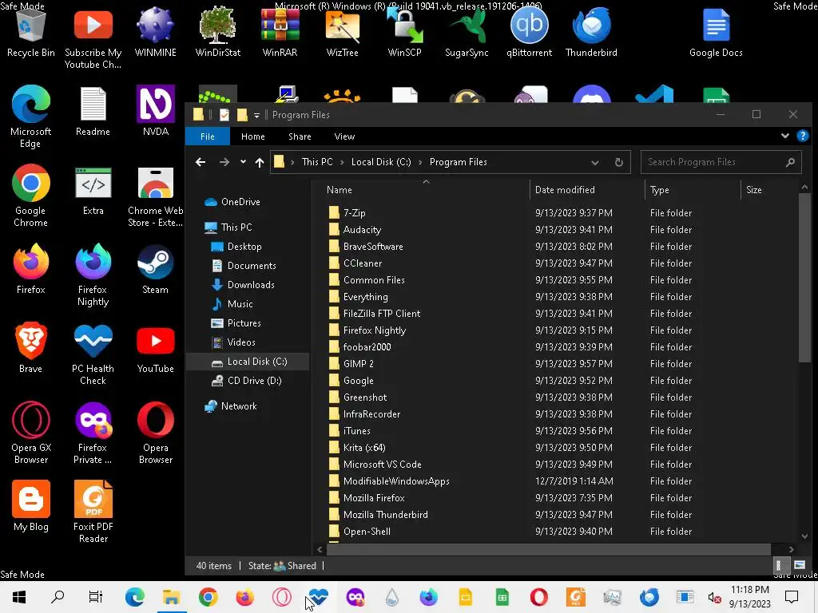
Task: Switch to the Home ribbon tab
Action: (x=253, y=136)
